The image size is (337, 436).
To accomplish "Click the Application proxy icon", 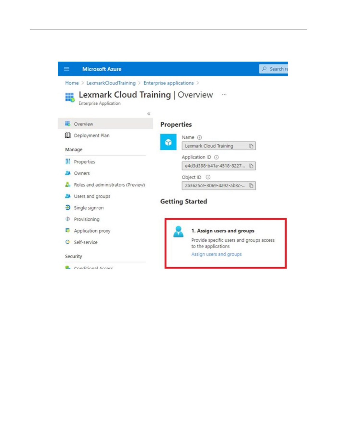I will 68,230.
